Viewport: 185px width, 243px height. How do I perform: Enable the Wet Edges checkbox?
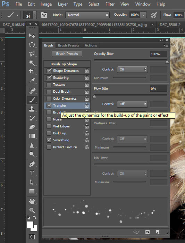point(49,126)
